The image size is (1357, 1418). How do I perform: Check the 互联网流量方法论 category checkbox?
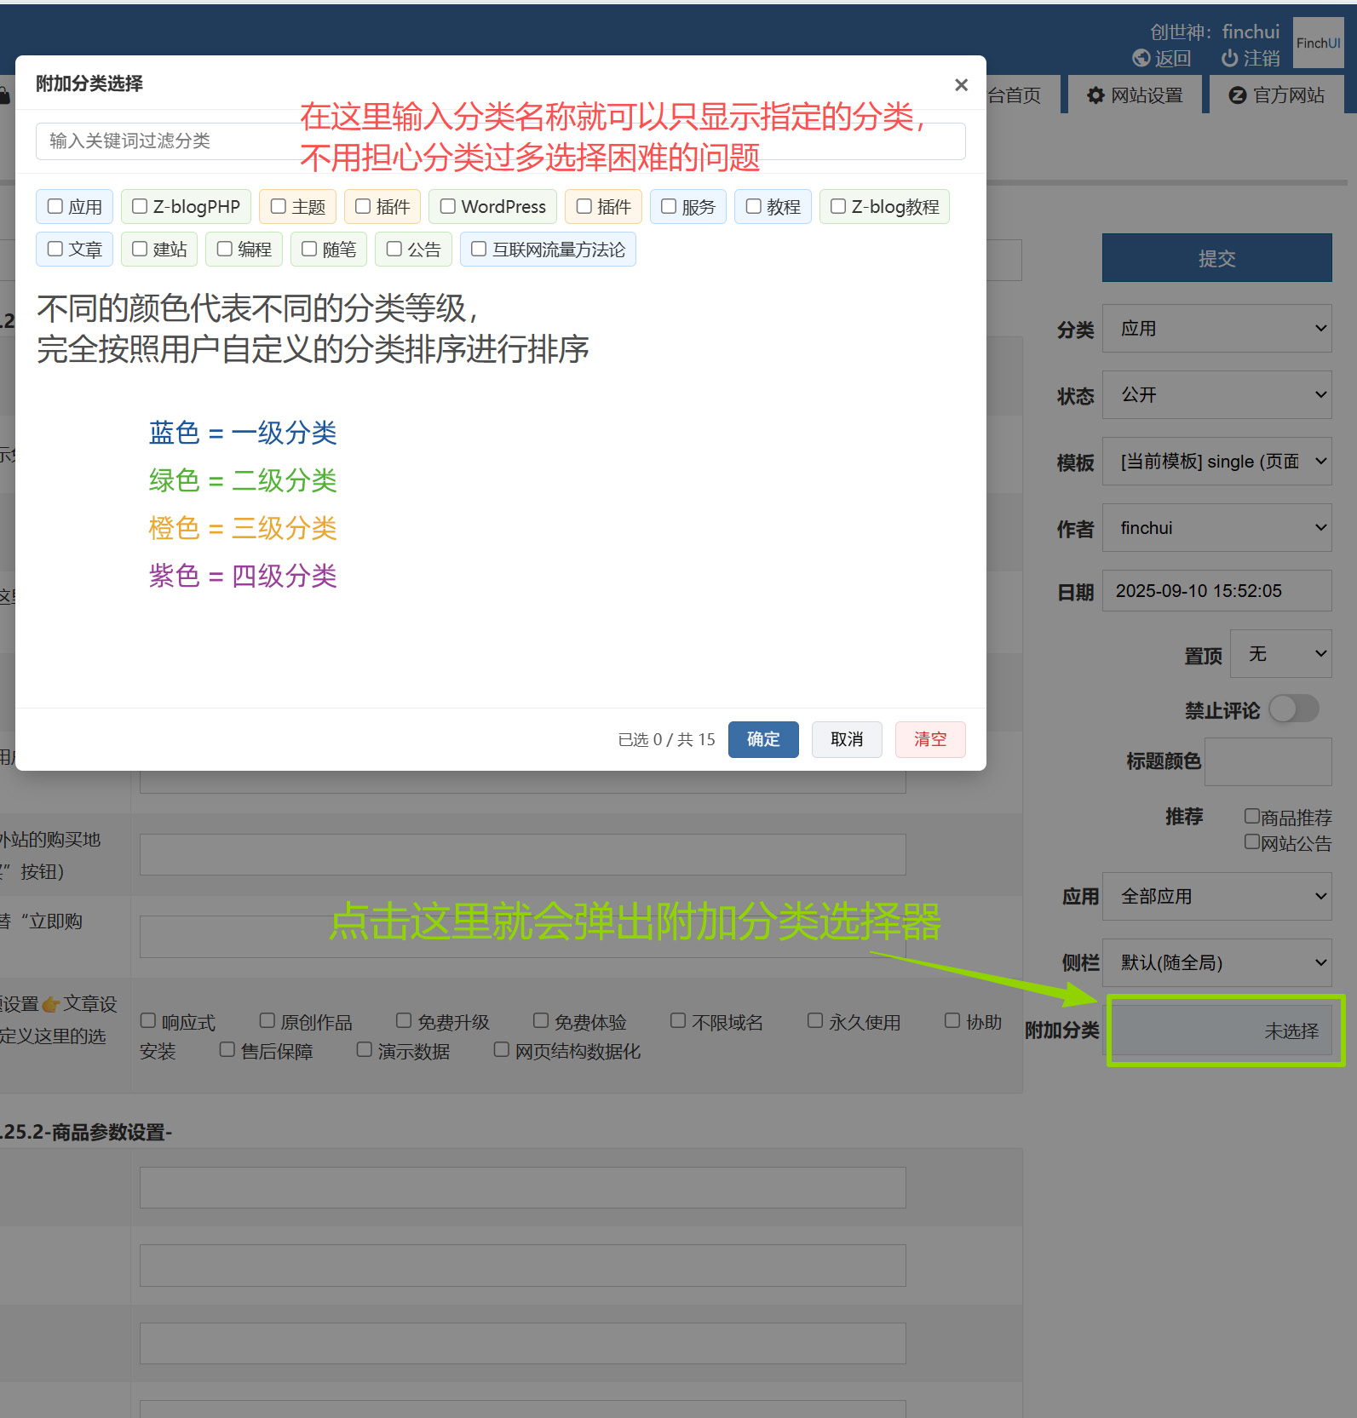point(479,249)
